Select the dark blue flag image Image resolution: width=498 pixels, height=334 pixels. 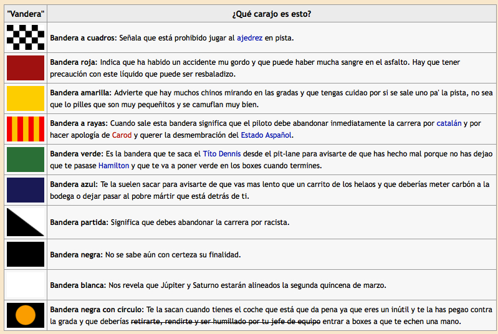click(25, 190)
